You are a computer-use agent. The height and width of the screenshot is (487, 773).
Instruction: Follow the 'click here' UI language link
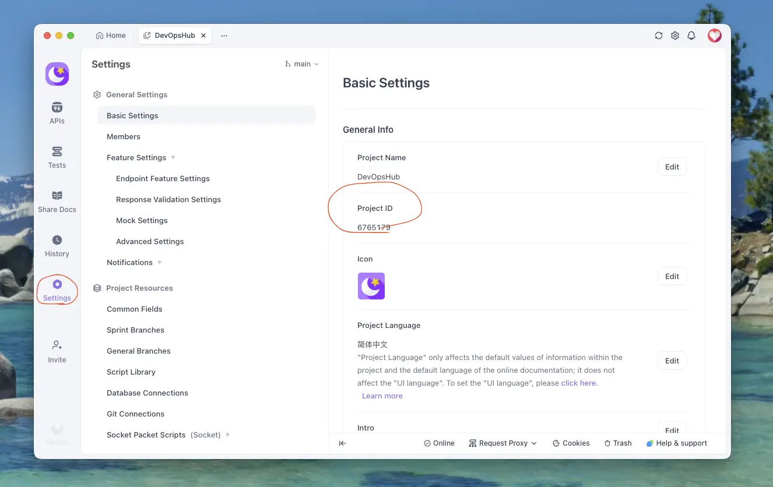[578, 383]
